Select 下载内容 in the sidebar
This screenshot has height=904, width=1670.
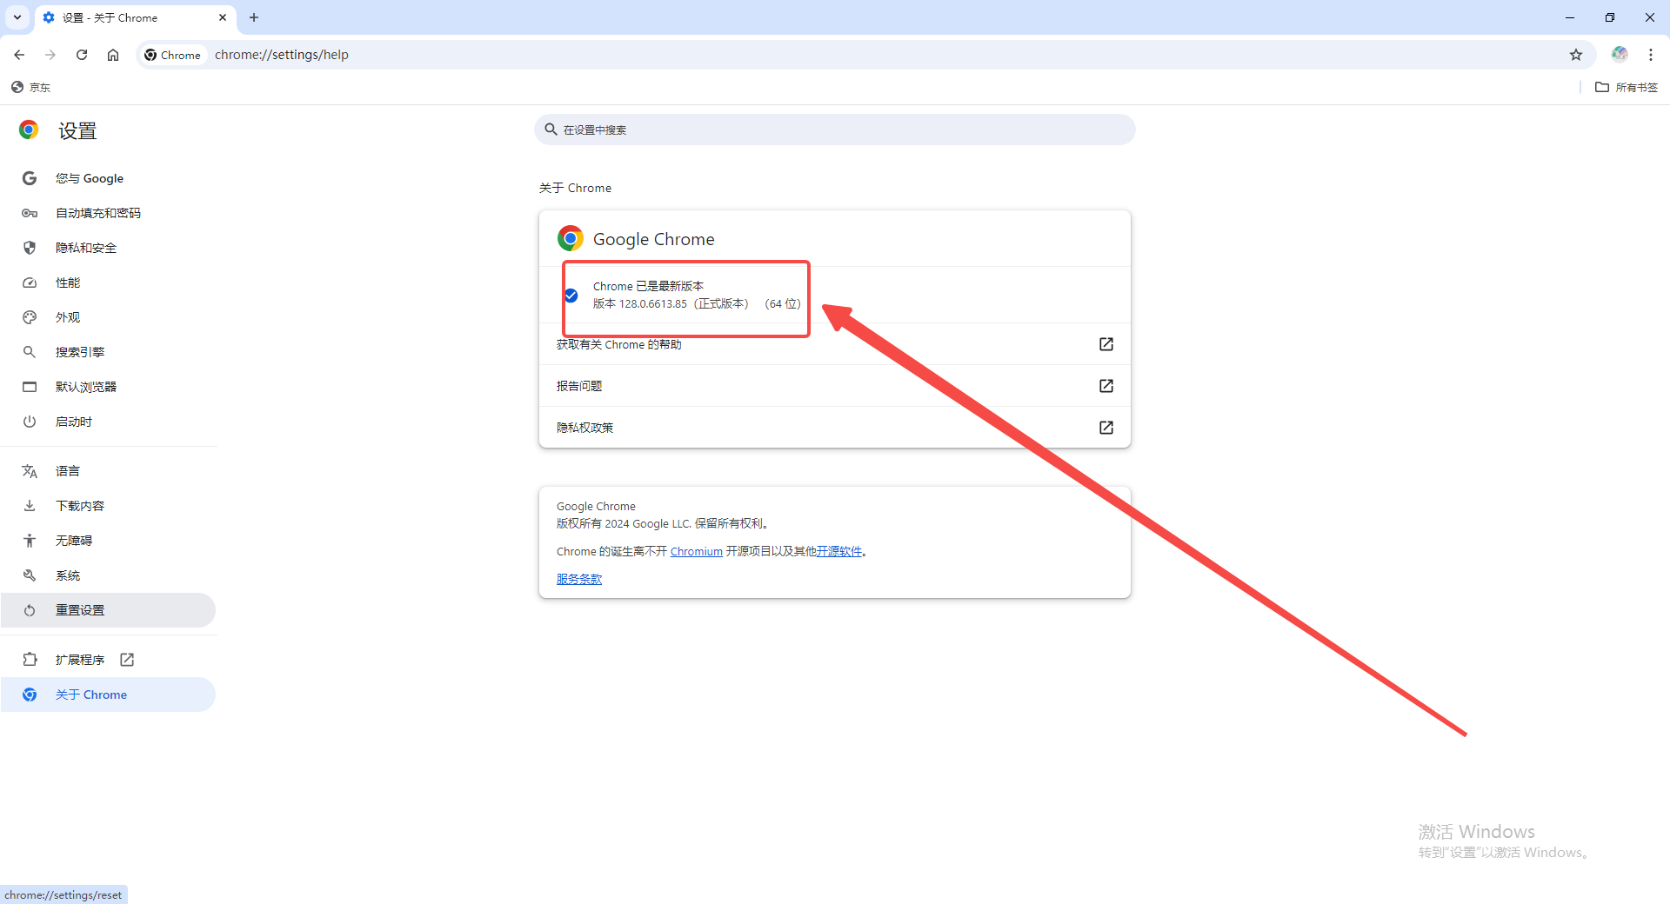(x=109, y=506)
